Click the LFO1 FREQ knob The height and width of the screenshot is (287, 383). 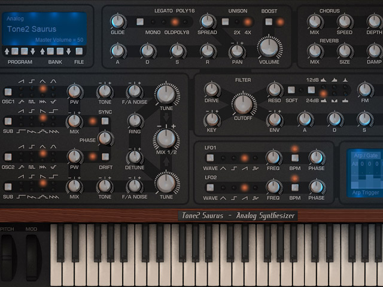click(x=273, y=157)
